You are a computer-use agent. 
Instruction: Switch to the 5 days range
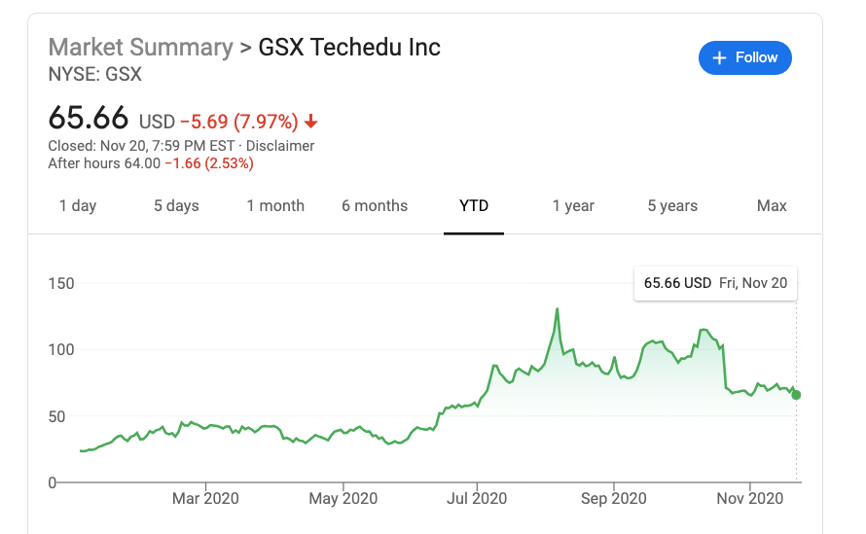176,206
